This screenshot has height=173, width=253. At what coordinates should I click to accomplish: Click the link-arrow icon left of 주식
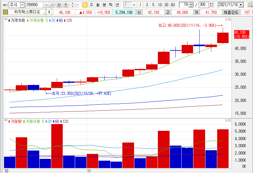5,5
